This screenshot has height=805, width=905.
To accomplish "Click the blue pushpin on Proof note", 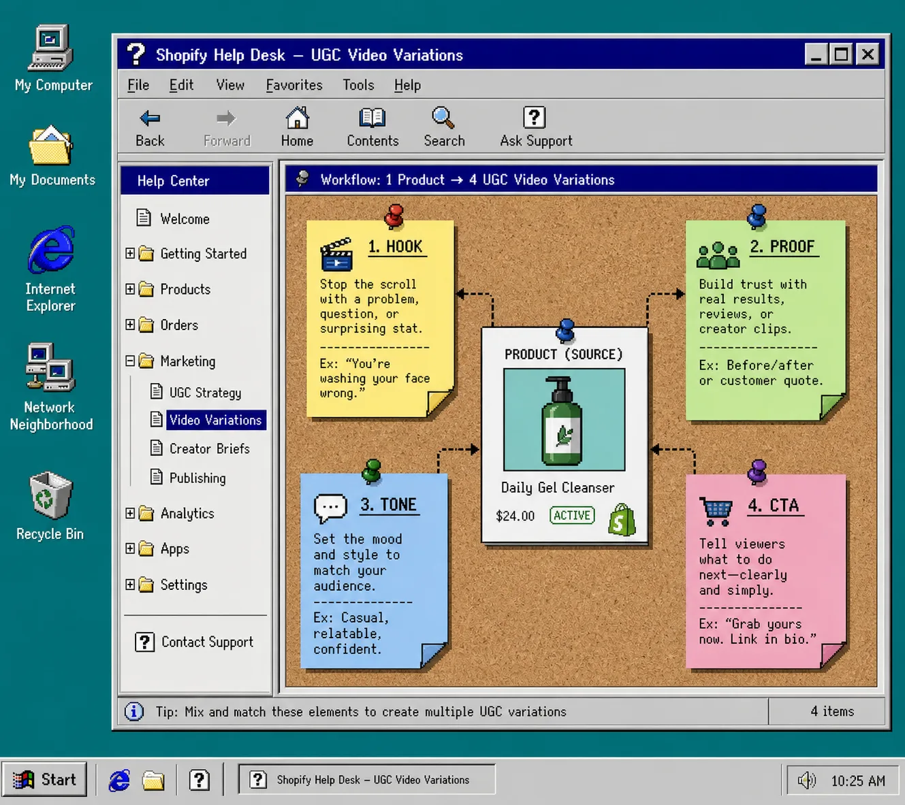I will tap(757, 216).
